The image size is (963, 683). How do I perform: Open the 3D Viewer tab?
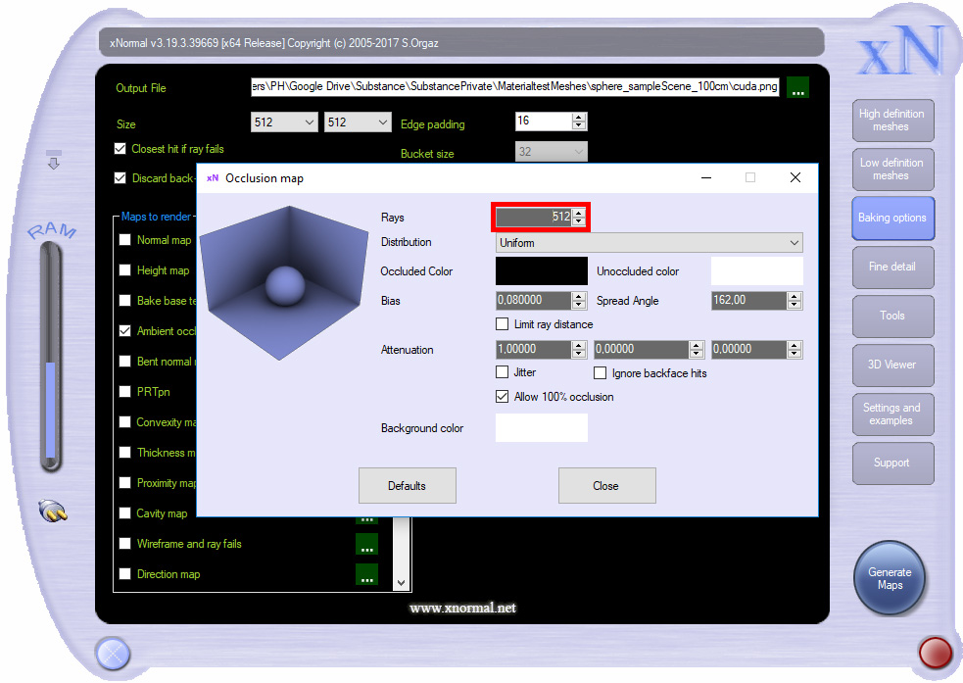pos(891,365)
